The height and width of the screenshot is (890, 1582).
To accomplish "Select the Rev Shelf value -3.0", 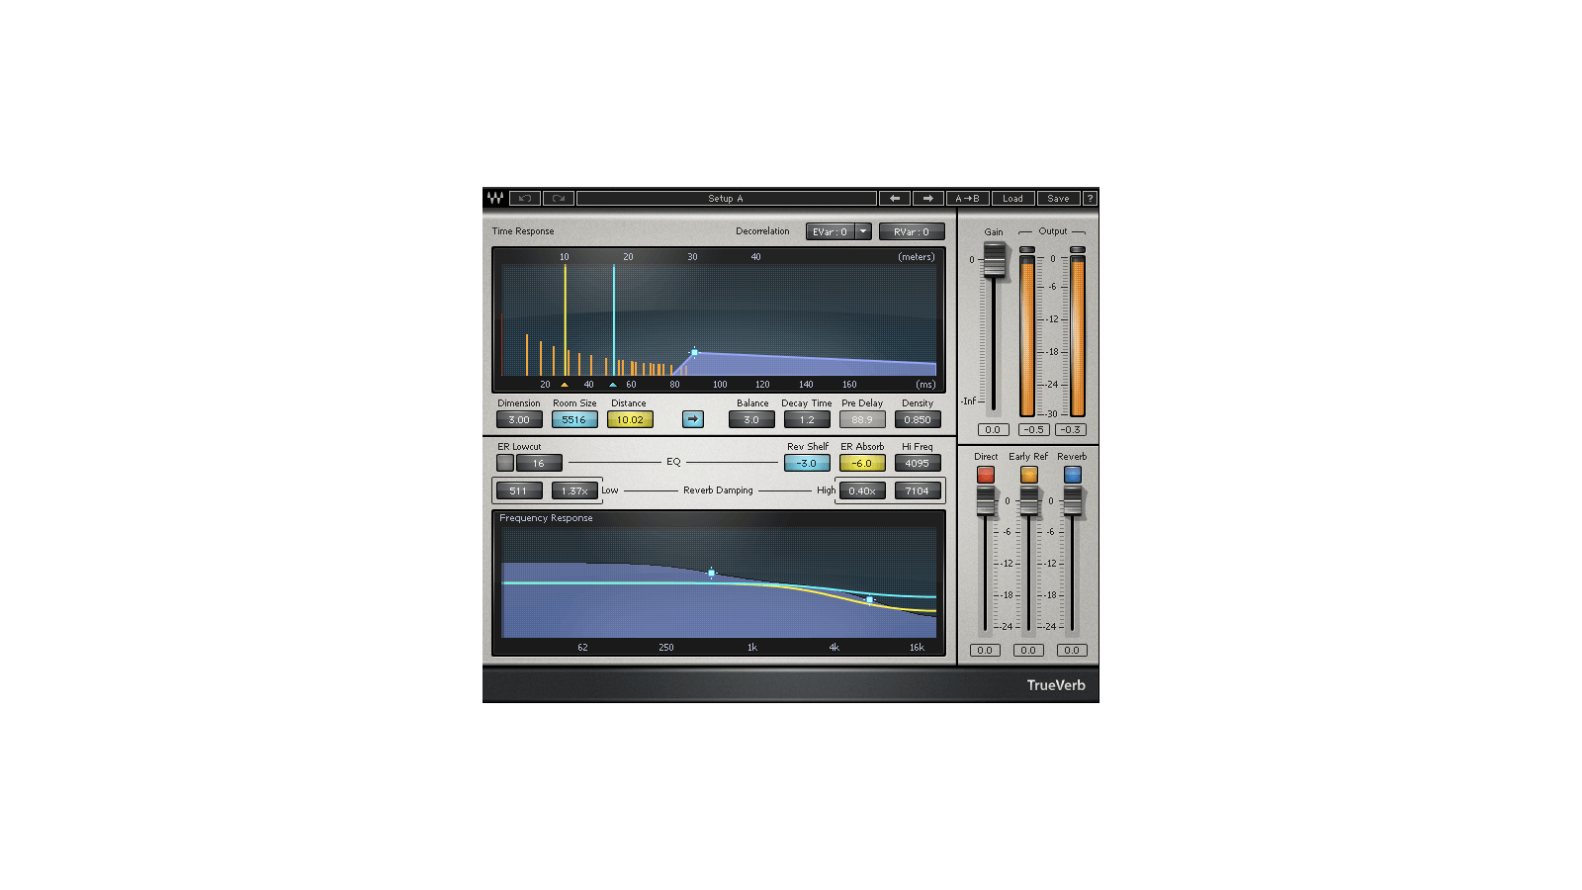I will click(807, 463).
